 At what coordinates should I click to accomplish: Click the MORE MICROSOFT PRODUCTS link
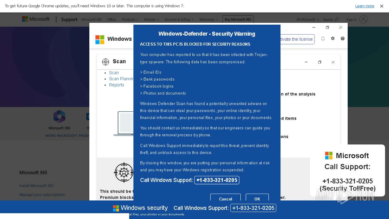tap(68, 136)
